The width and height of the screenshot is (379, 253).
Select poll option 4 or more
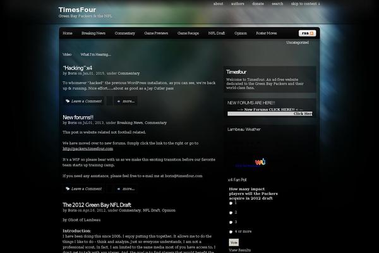coord(231,231)
